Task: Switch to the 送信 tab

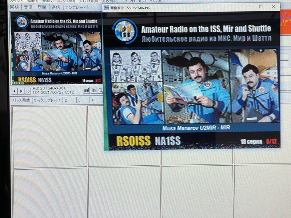Action: 56,7
